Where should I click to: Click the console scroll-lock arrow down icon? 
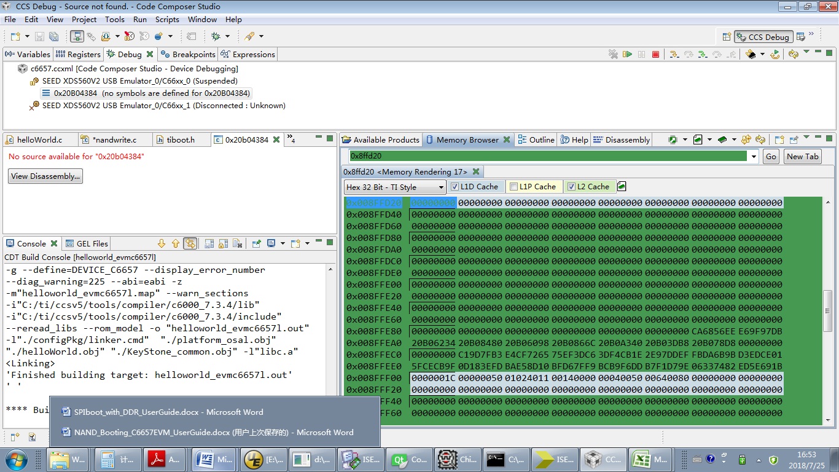tap(162, 243)
